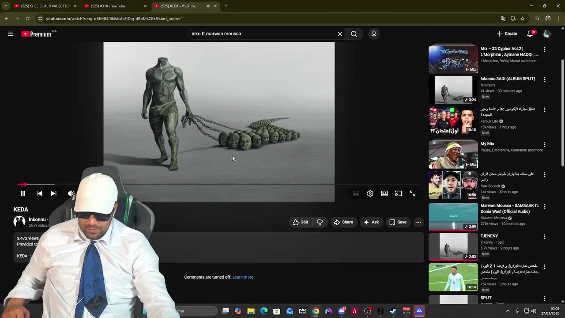Image resolution: width=565 pixels, height=318 pixels.
Task: Bookmark this page with the star
Action: [x=523, y=19]
